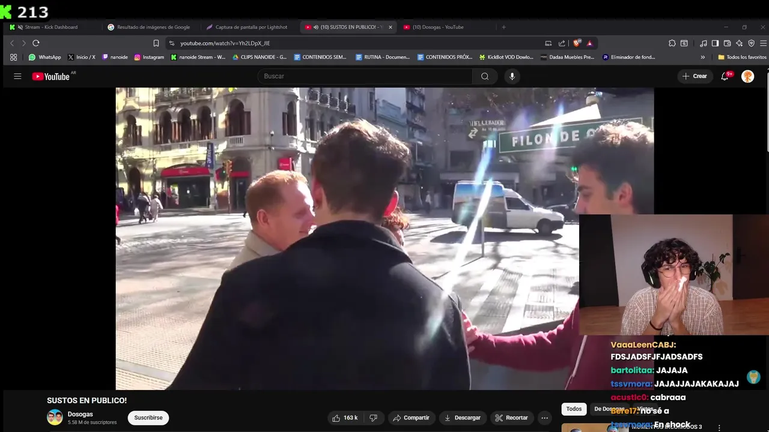
Task: Go to YouTube home via logo
Action: tap(51, 76)
